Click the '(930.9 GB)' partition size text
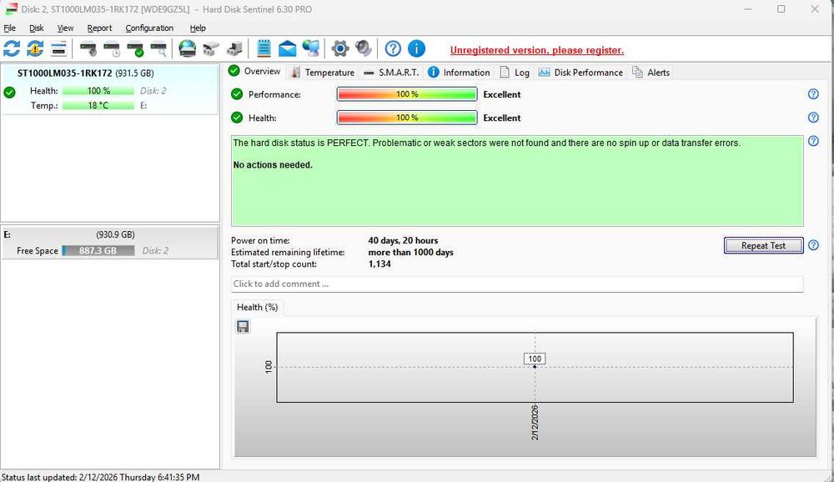Viewport: 834px width, 482px height. coord(115,234)
